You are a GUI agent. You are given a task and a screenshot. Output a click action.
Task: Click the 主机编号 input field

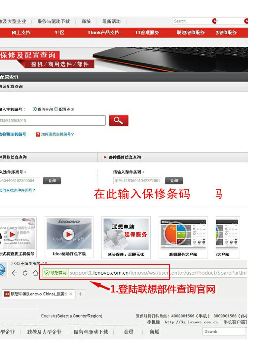tap(53, 120)
